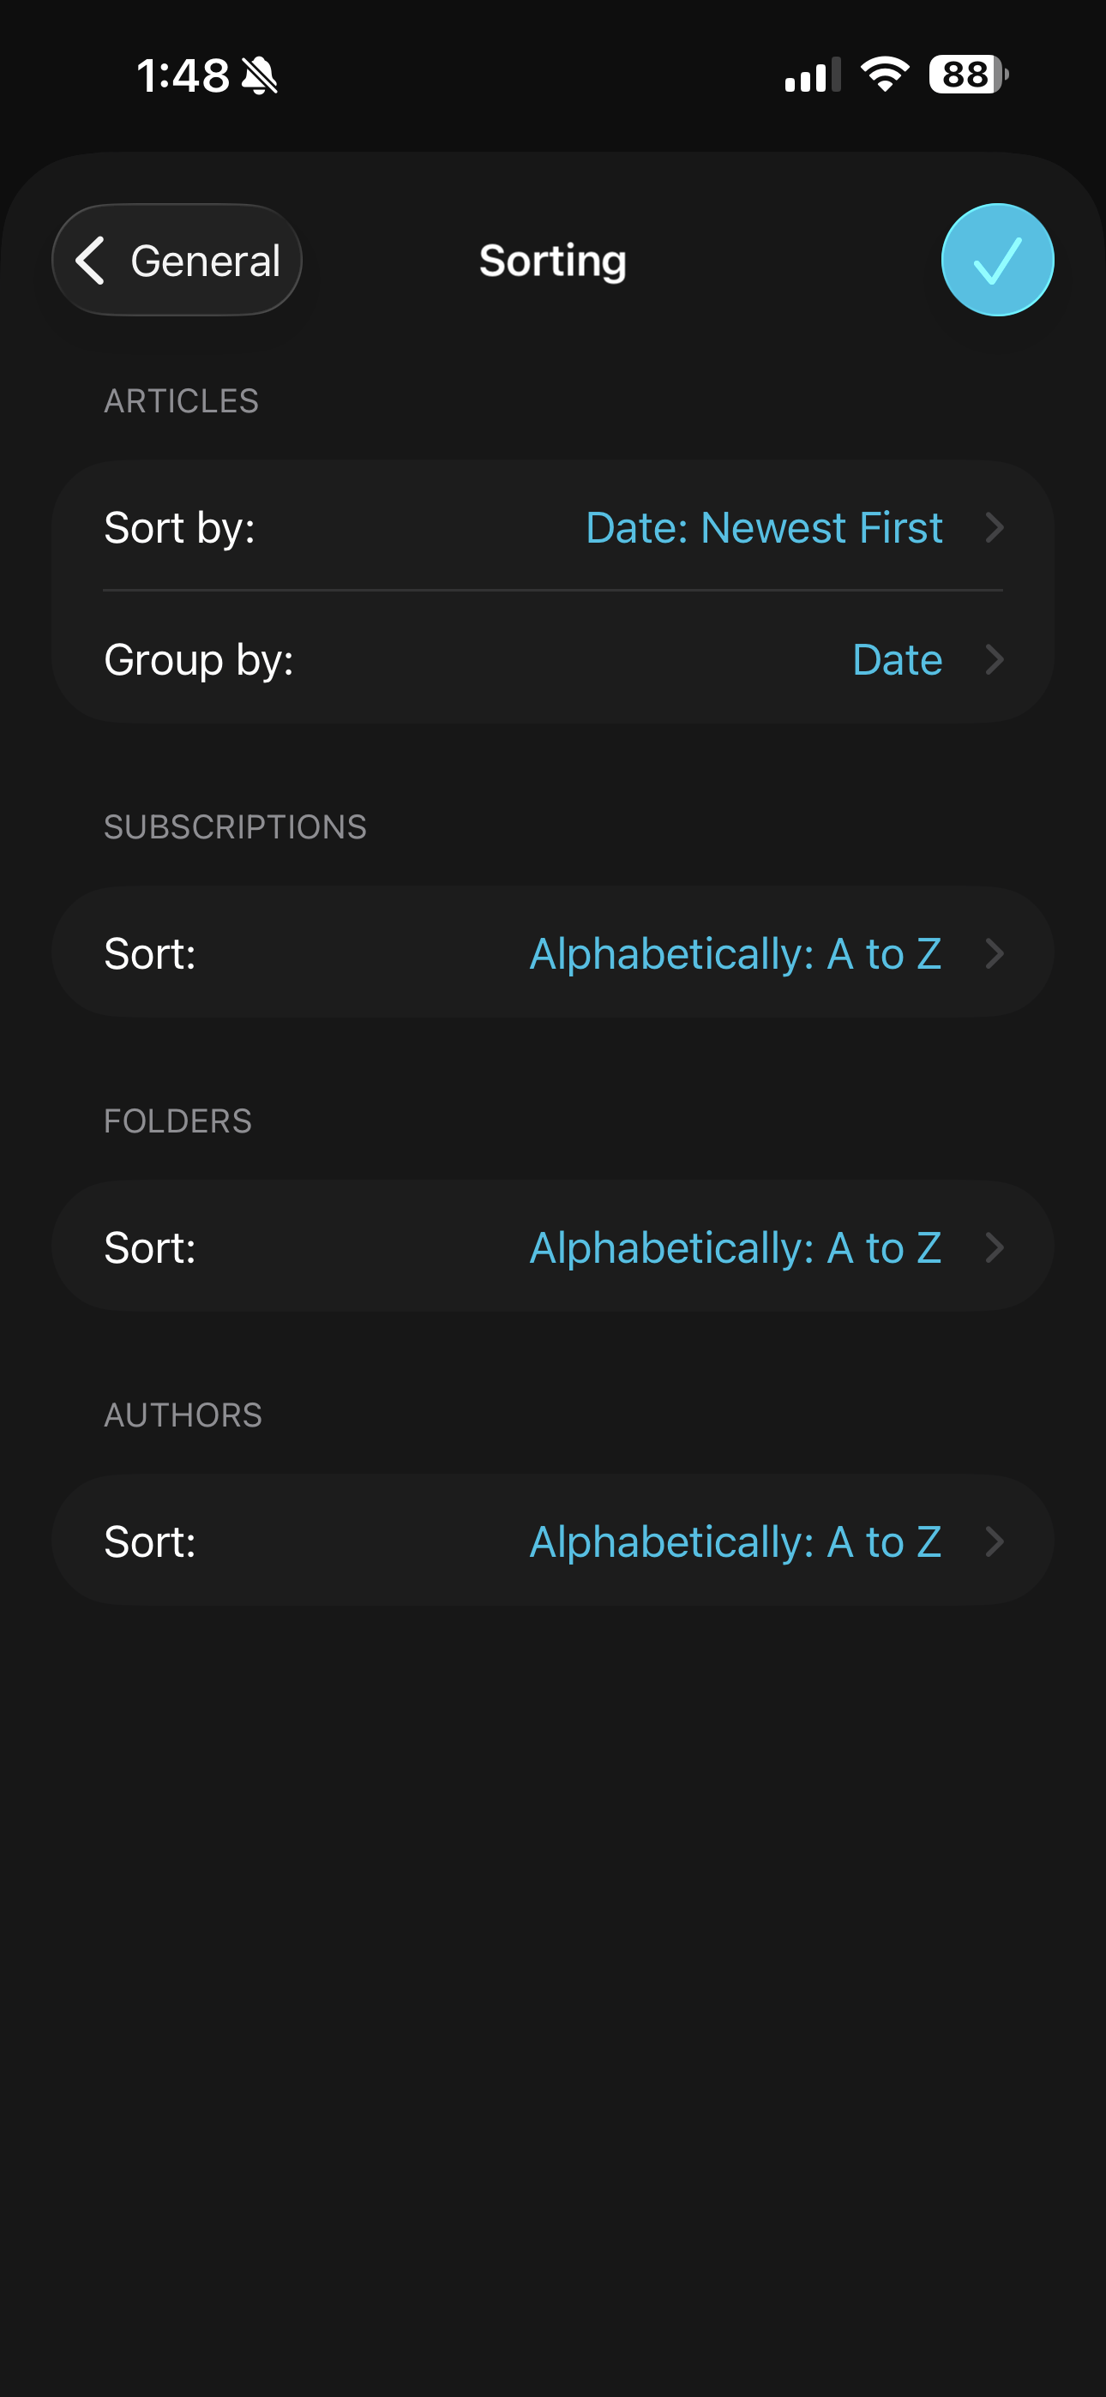Expand the Authors sort row chevron
The width and height of the screenshot is (1106, 2397).
[995, 1542]
